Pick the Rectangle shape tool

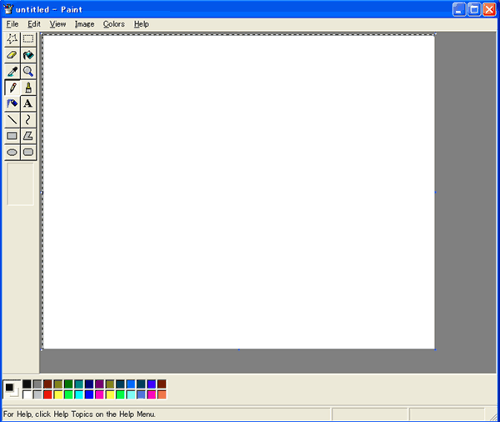click(x=12, y=136)
